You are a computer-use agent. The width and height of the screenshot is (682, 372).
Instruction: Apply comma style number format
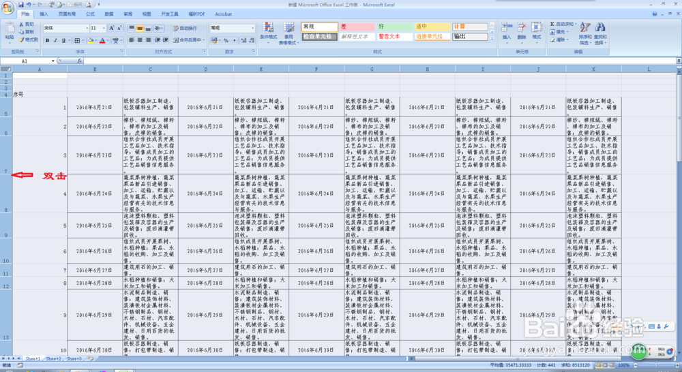pos(234,40)
